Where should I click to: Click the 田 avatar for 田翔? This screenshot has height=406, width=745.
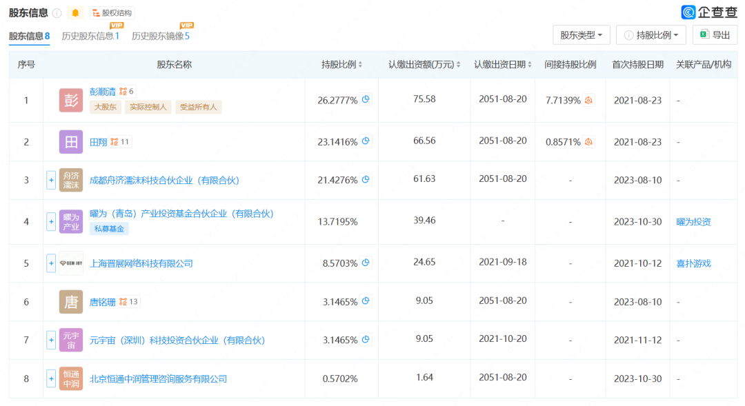[71, 142]
